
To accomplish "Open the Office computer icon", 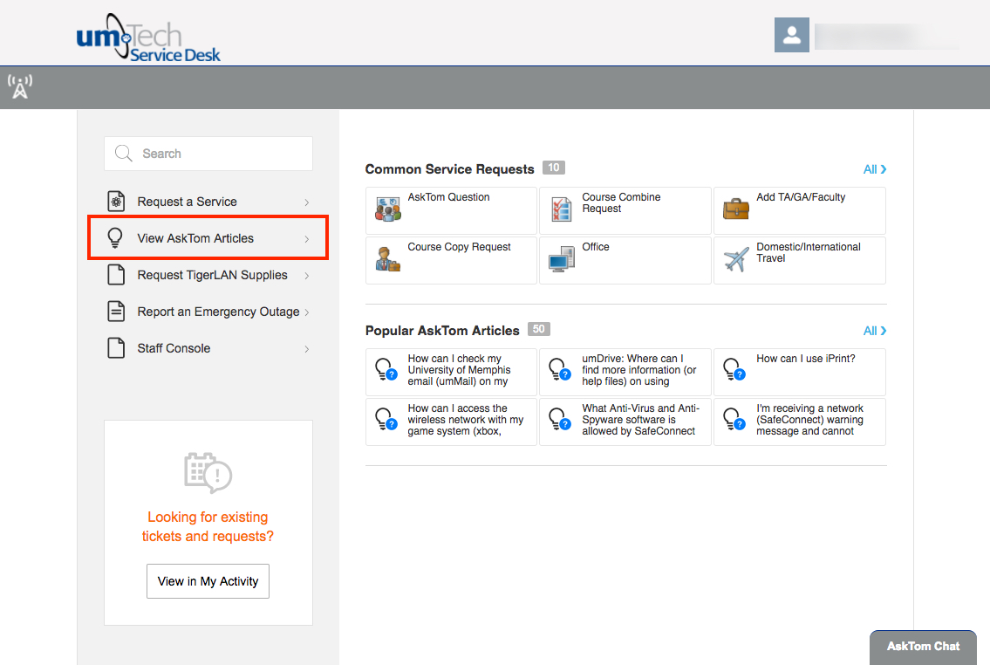I will [561, 259].
